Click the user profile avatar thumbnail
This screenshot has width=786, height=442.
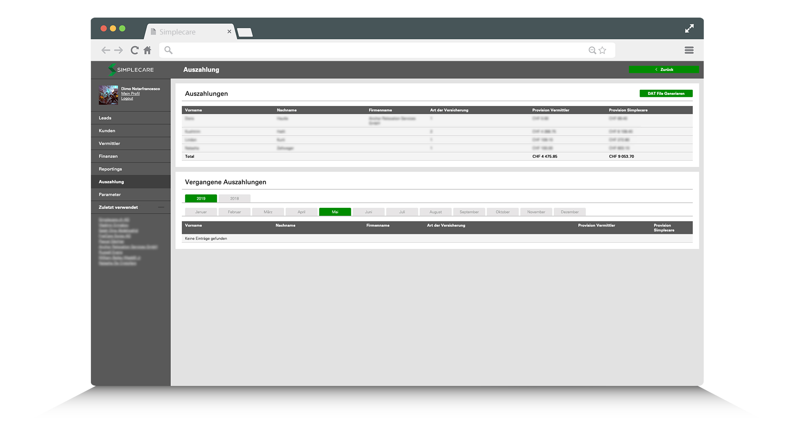tap(108, 95)
